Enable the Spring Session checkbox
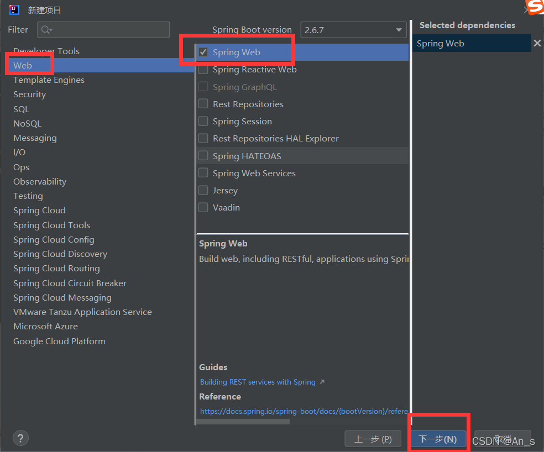This screenshot has height=452, width=544. [203, 121]
